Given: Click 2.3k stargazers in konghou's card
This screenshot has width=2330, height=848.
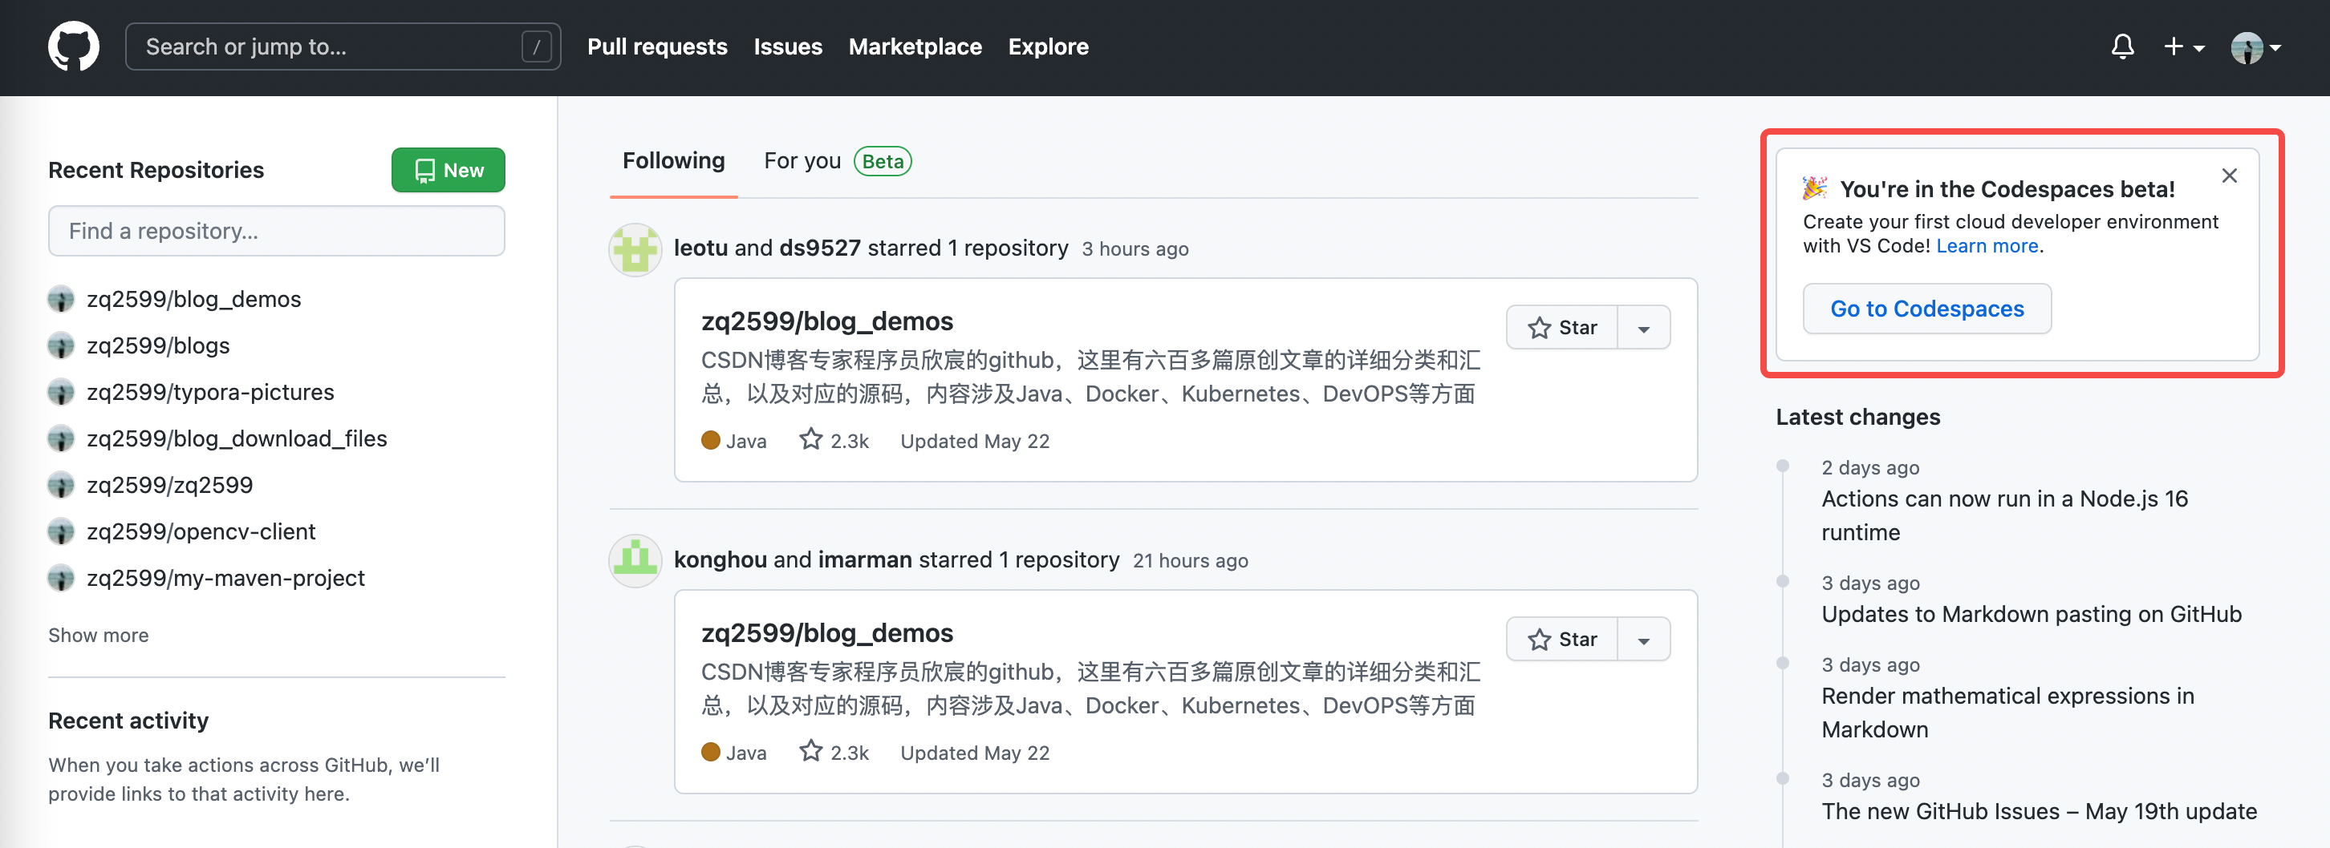Looking at the screenshot, I should 833,751.
